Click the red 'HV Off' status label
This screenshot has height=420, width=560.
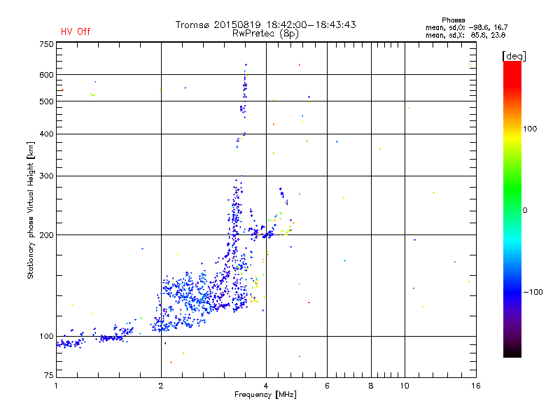click(76, 31)
